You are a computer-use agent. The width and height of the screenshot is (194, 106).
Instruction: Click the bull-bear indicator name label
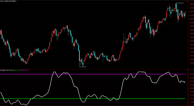3,70
